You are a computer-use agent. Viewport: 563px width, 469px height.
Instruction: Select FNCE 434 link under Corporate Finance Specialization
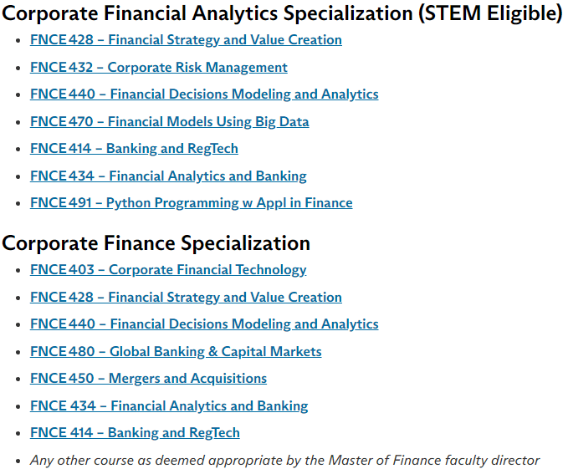click(x=169, y=406)
